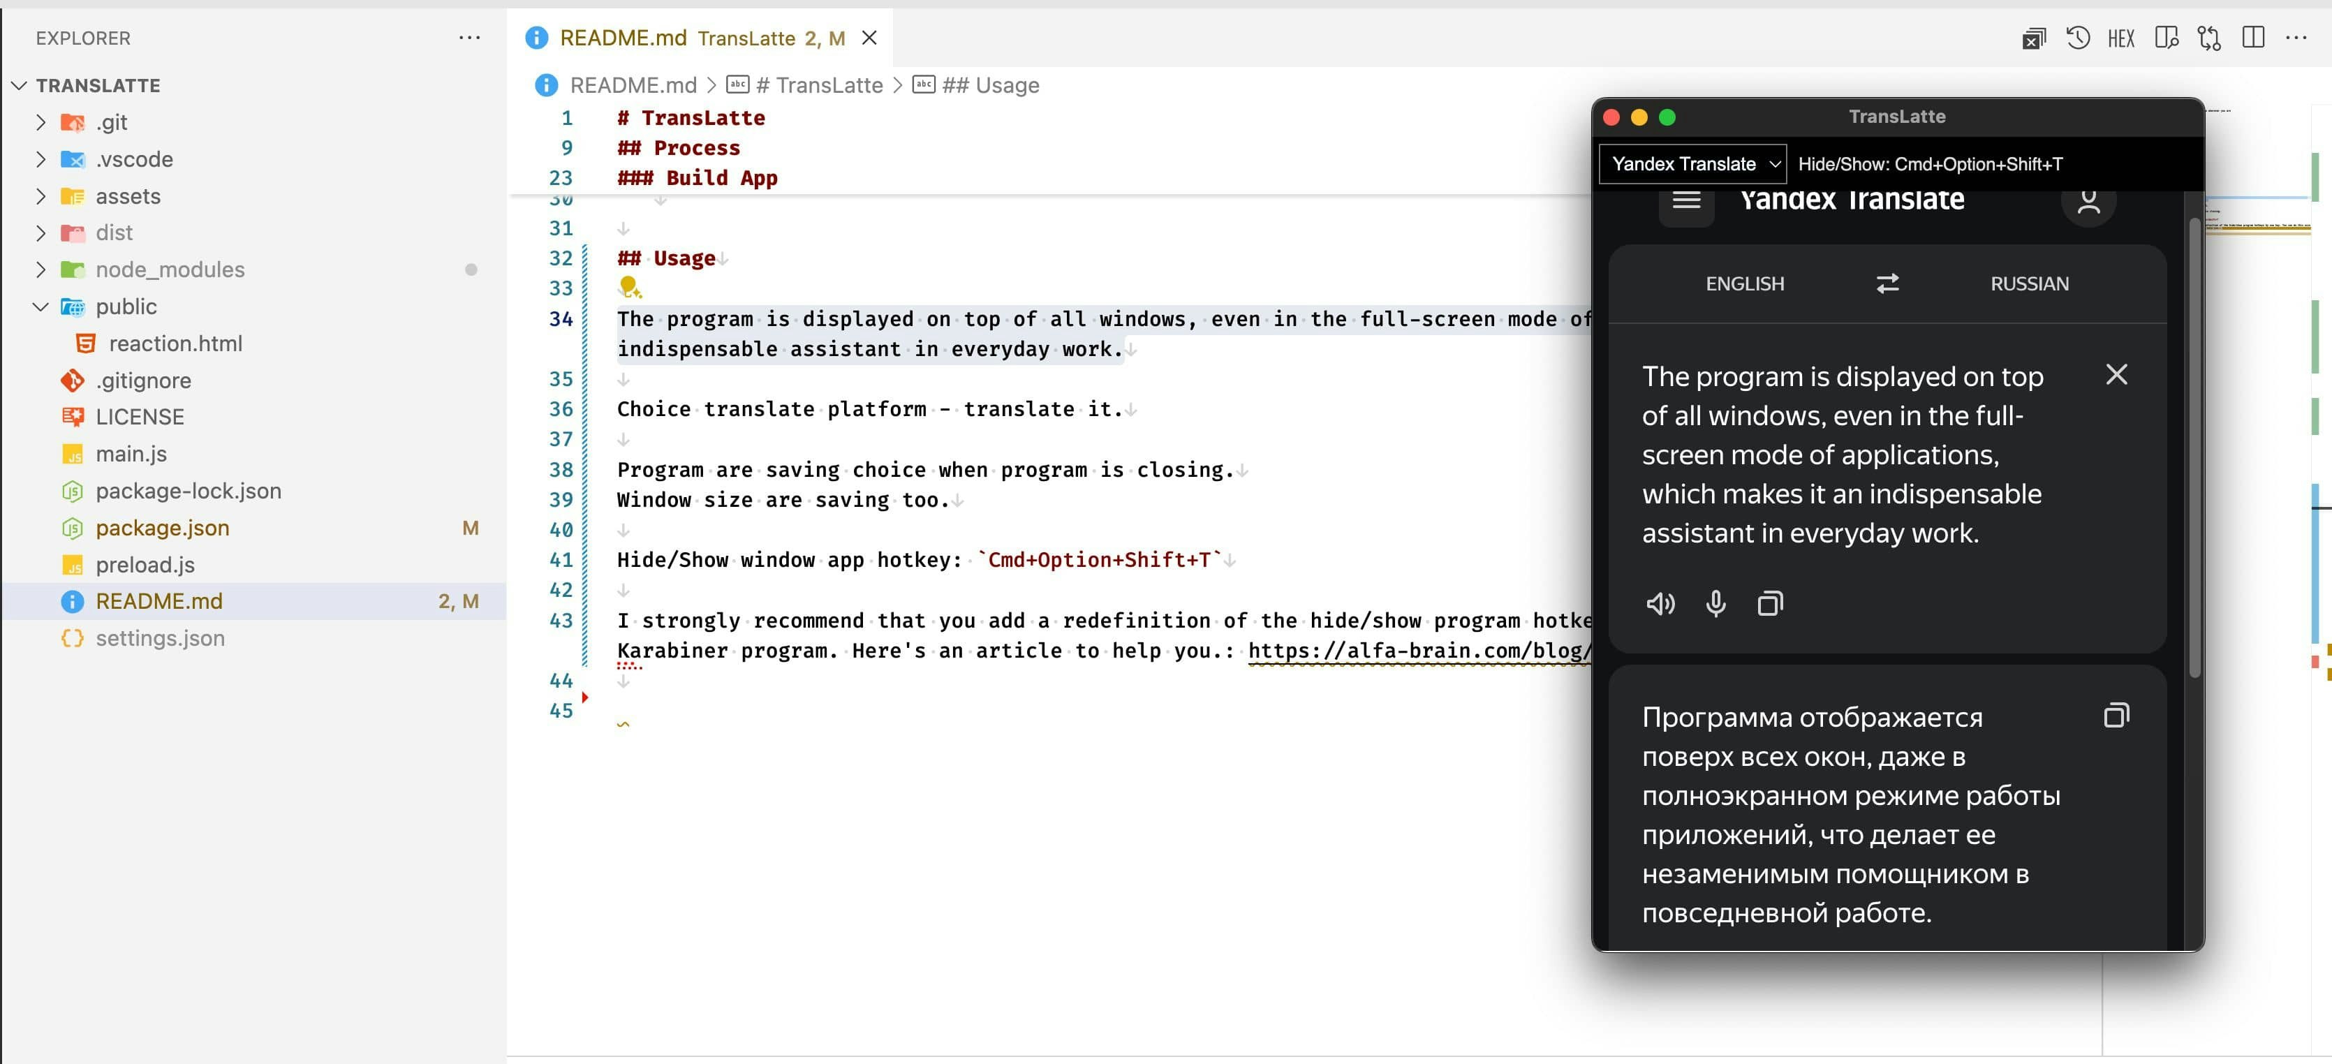Viewport: 2332px width, 1064px height.
Task: Listen to source text with speaker icon
Action: tap(1660, 604)
